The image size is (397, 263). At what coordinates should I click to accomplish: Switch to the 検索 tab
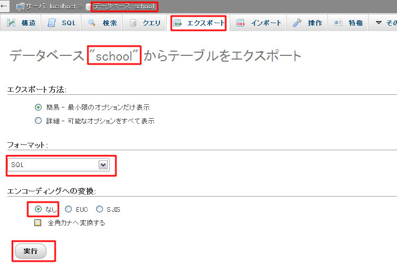tap(101, 23)
